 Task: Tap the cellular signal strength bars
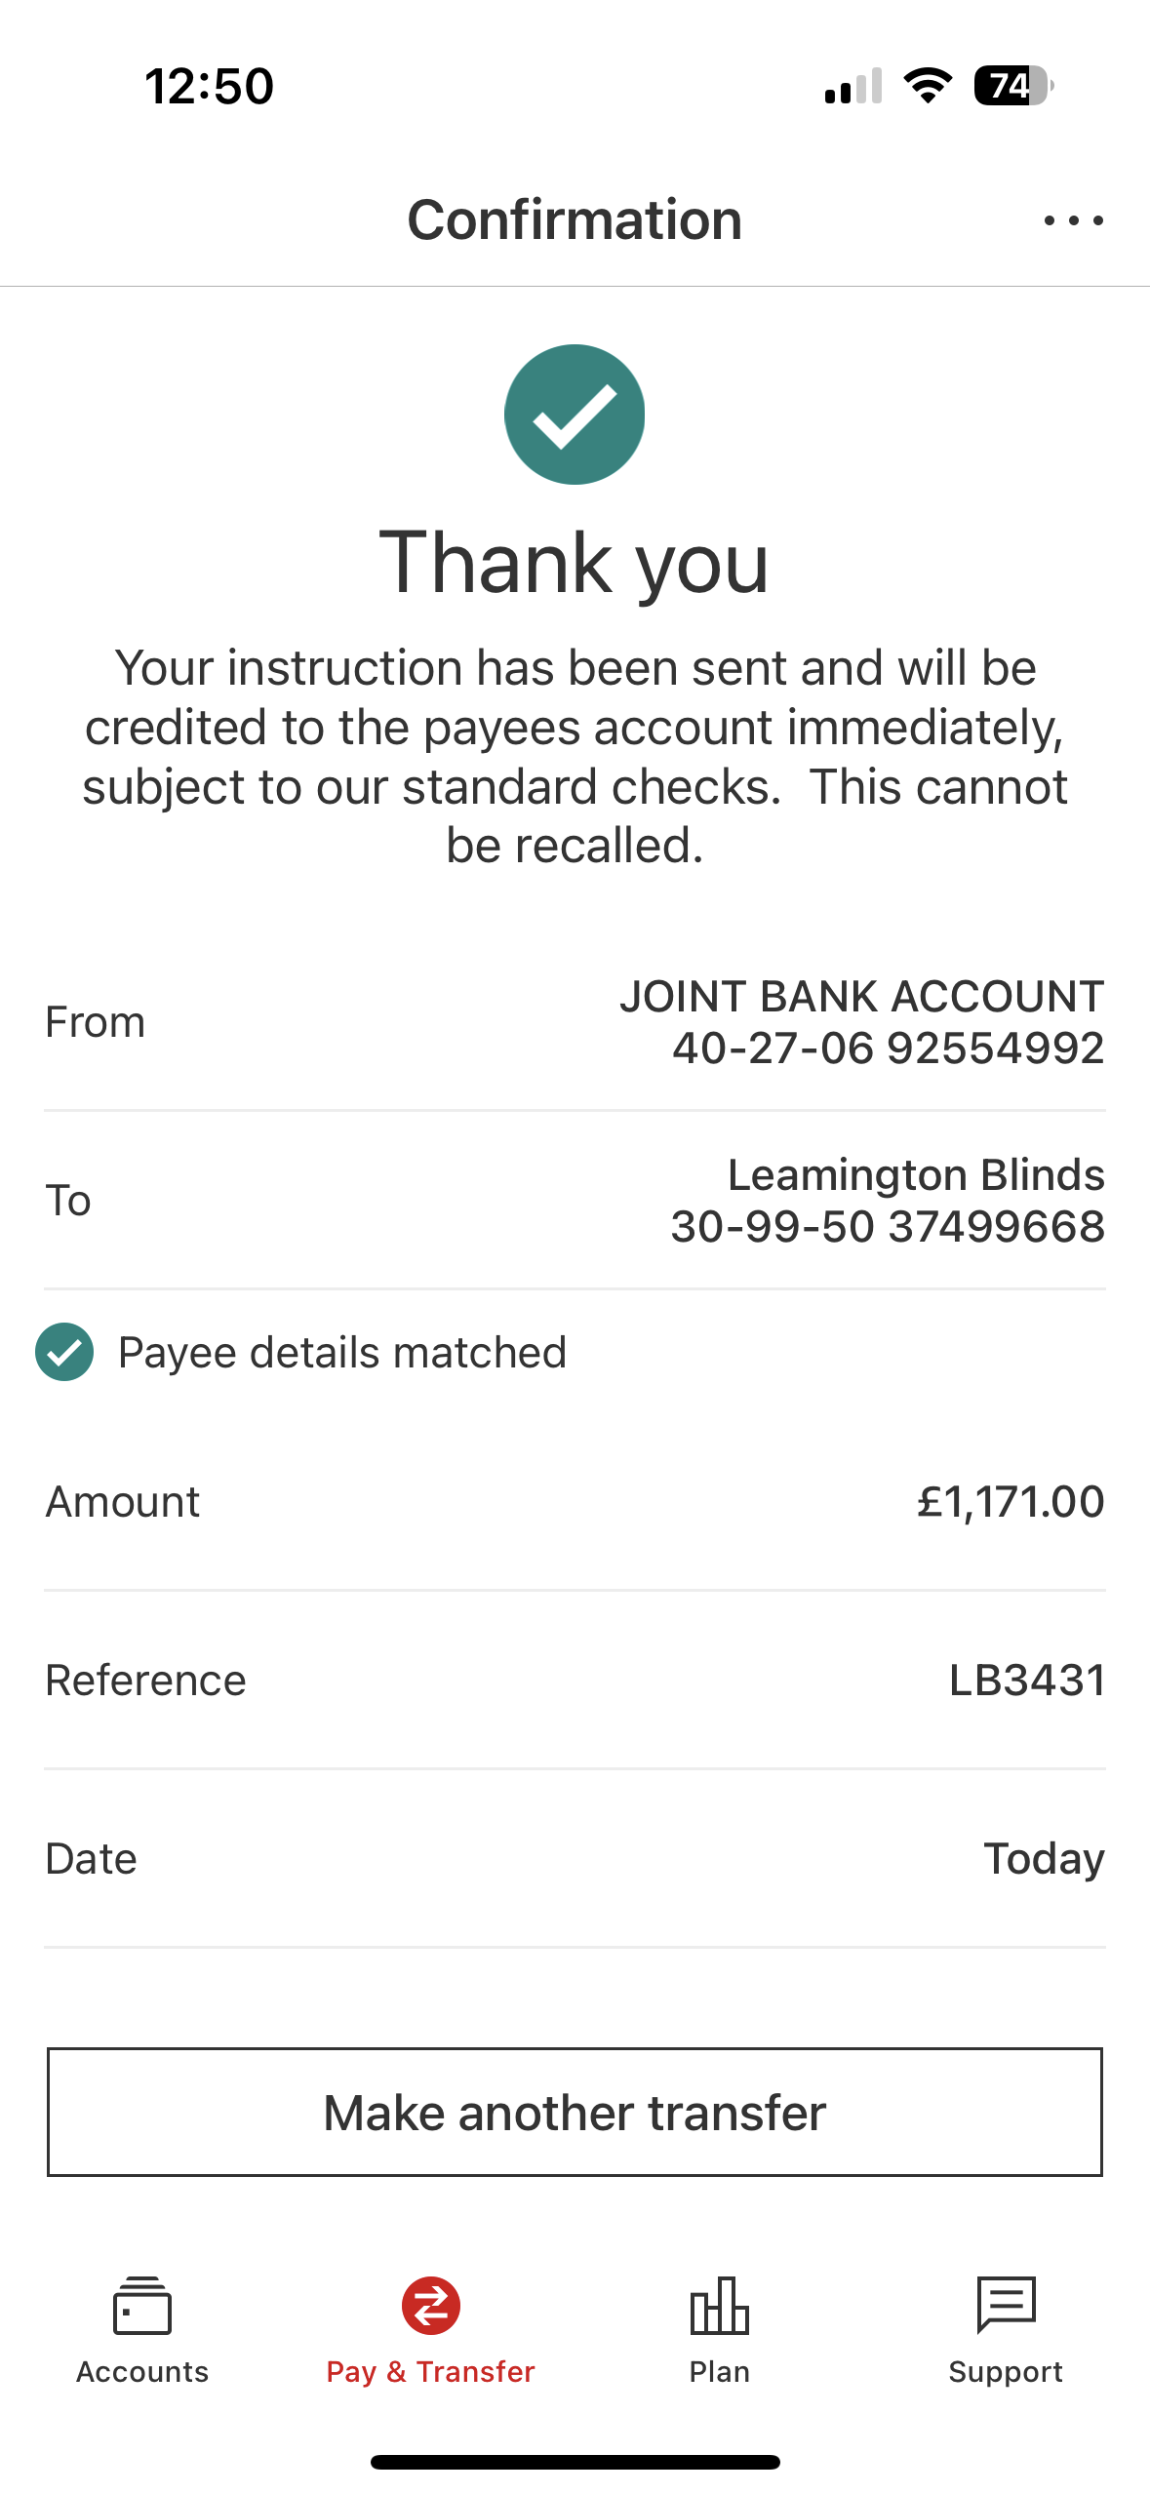click(x=853, y=87)
